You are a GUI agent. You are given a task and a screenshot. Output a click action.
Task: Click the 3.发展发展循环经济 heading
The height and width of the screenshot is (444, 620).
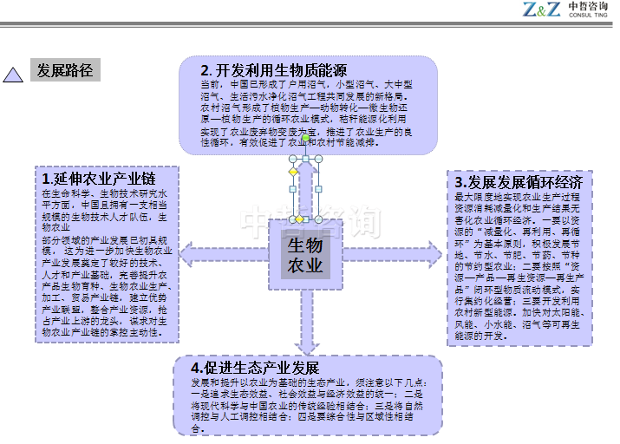(x=519, y=182)
